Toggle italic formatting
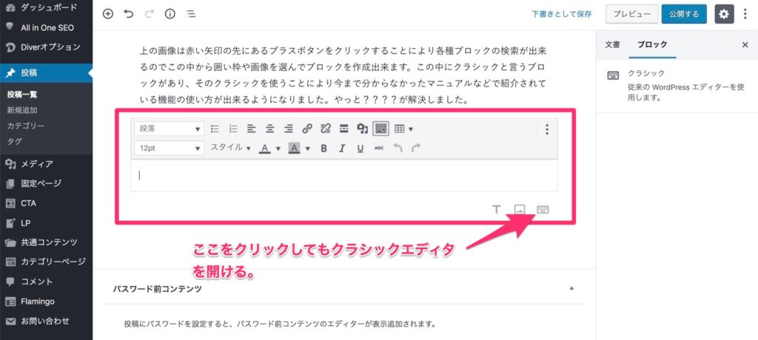Screen dimensions: 758x340 click(342, 149)
